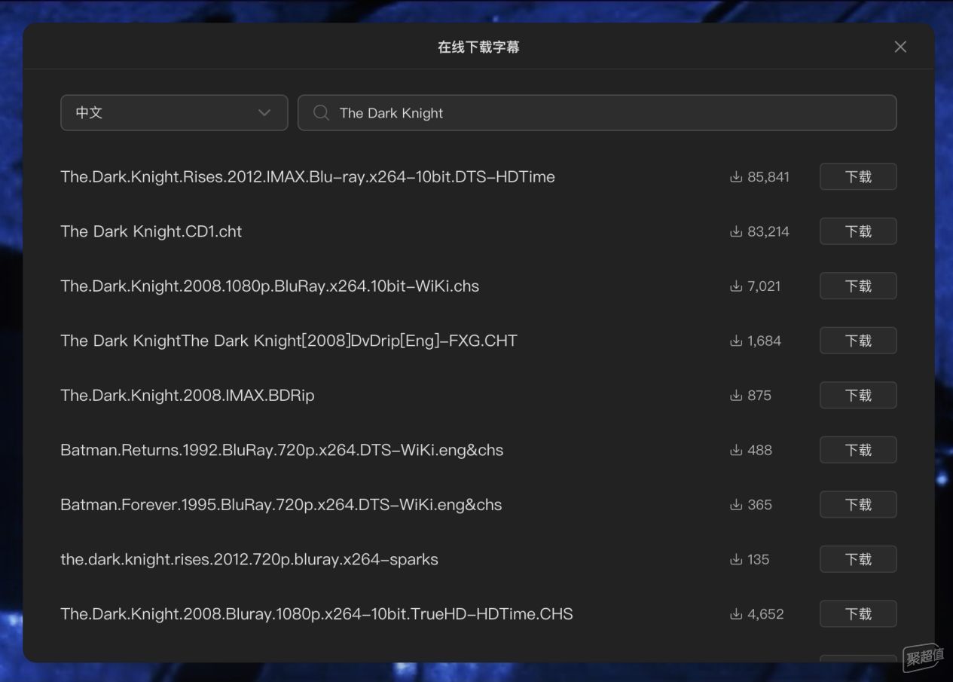Viewport: 953px width, 682px height.
Task: Click the The Dark Knight search field
Action: point(597,112)
